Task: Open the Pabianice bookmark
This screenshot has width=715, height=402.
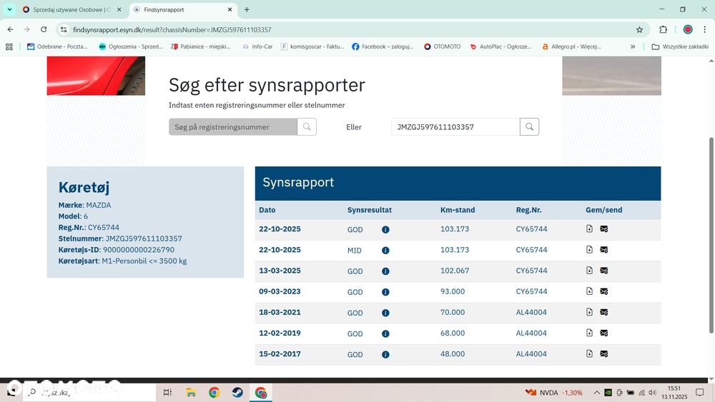Action: point(201,46)
